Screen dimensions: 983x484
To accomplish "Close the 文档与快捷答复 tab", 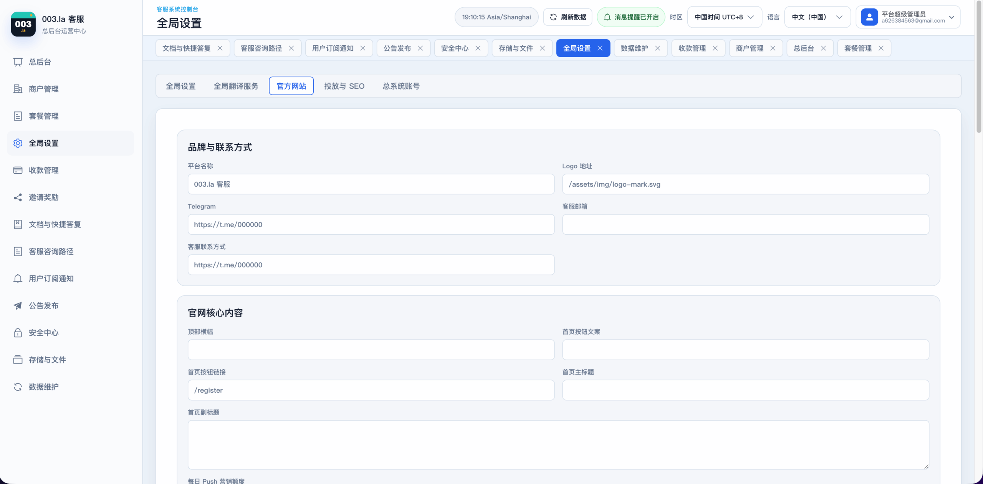I will tap(220, 48).
